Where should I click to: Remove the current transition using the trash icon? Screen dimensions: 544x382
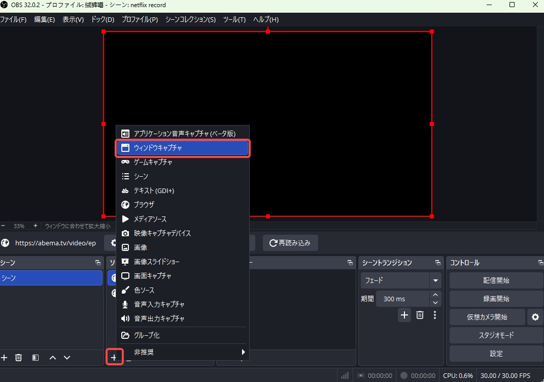[420, 315]
